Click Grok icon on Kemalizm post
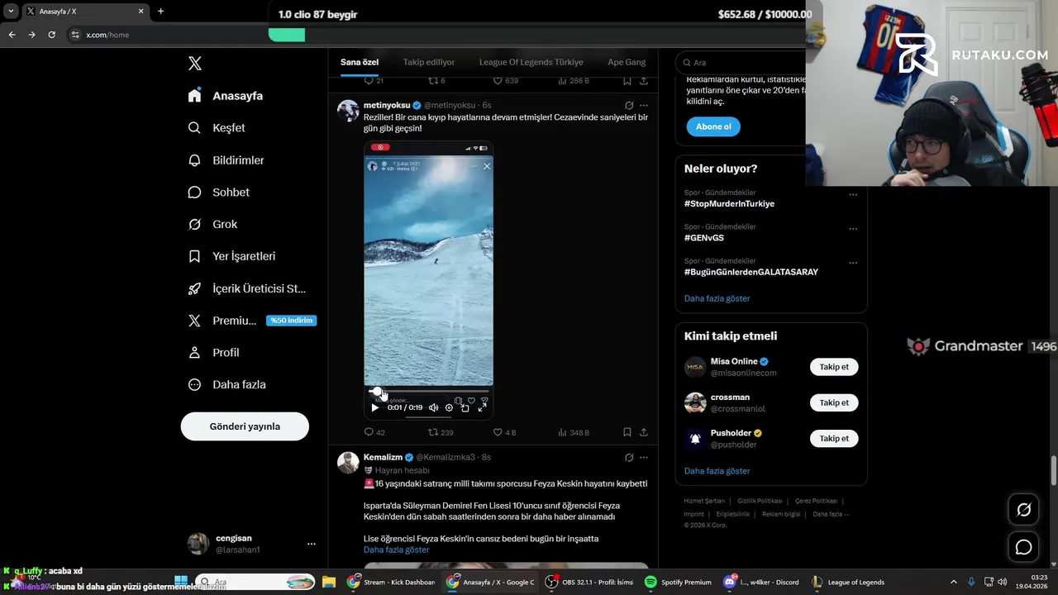 [x=629, y=458]
